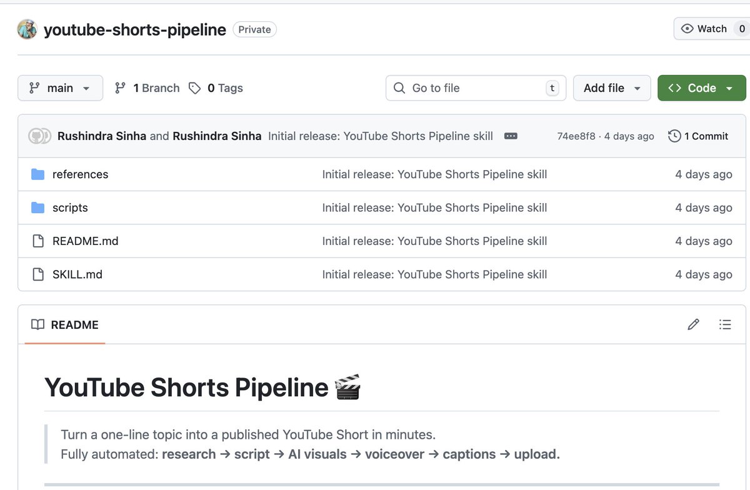This screenshot has height=490, width=750.
Task: Open the README outline list icon
Action: 725,324
